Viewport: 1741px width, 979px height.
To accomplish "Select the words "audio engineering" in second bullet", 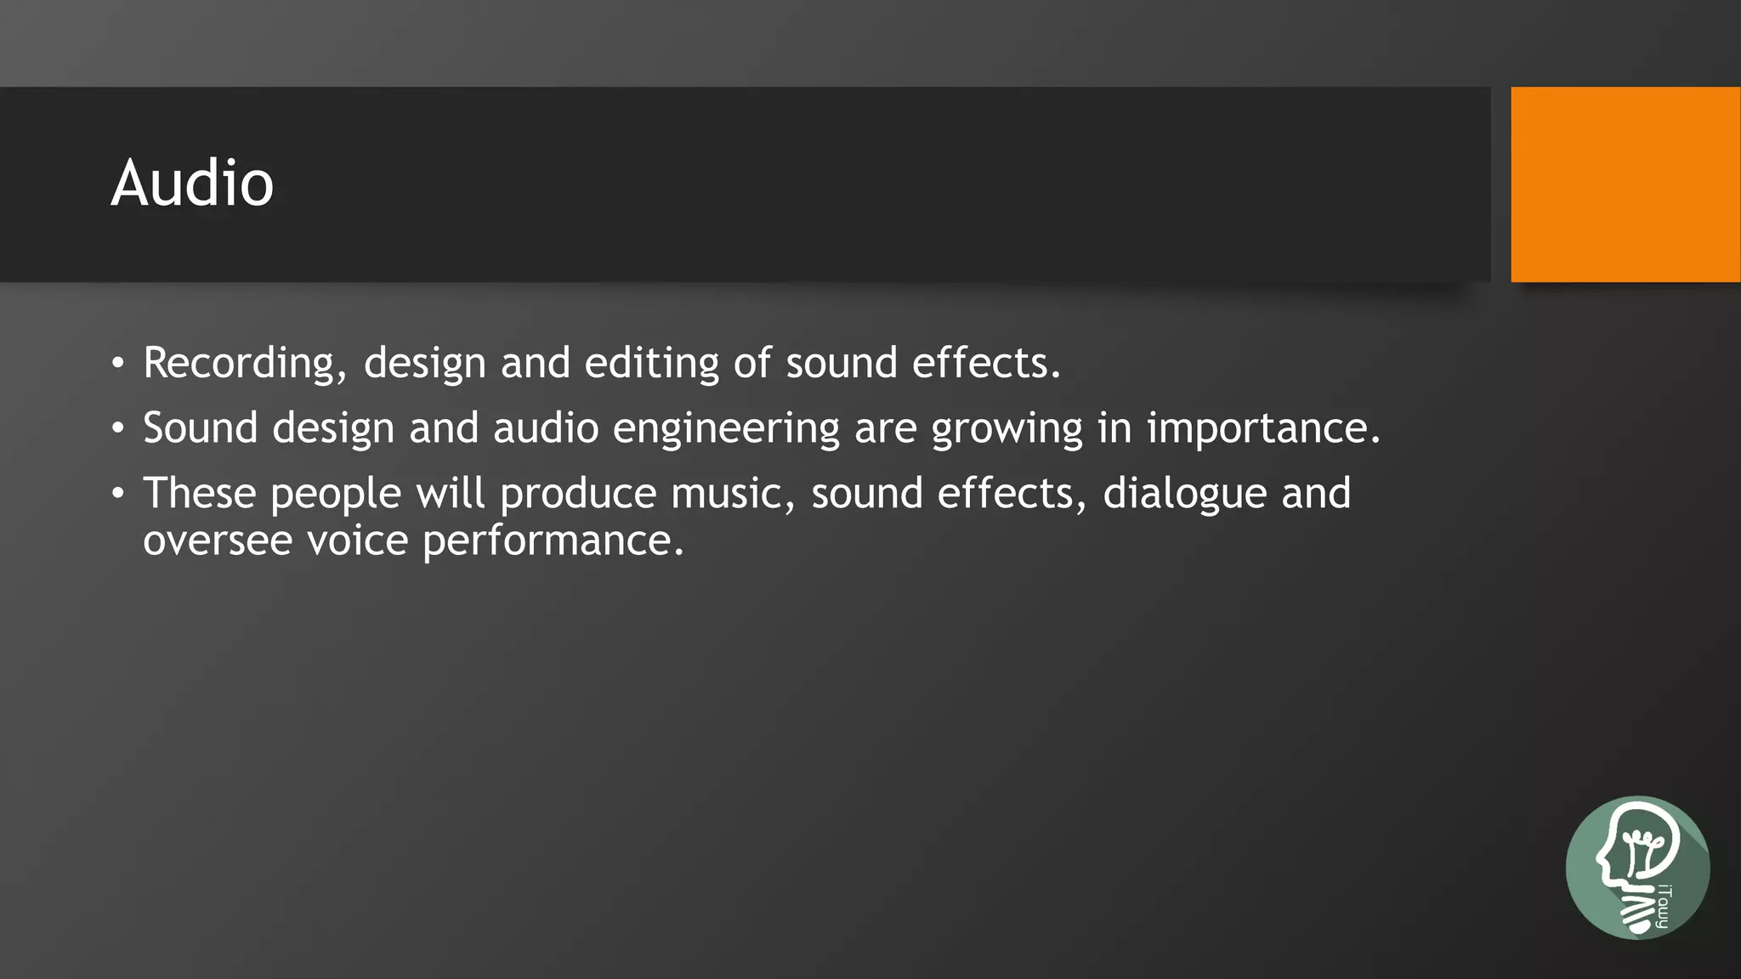I will 666,428.
